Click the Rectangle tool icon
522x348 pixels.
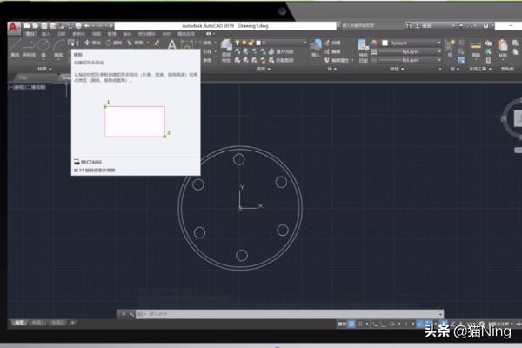(71, 43)
